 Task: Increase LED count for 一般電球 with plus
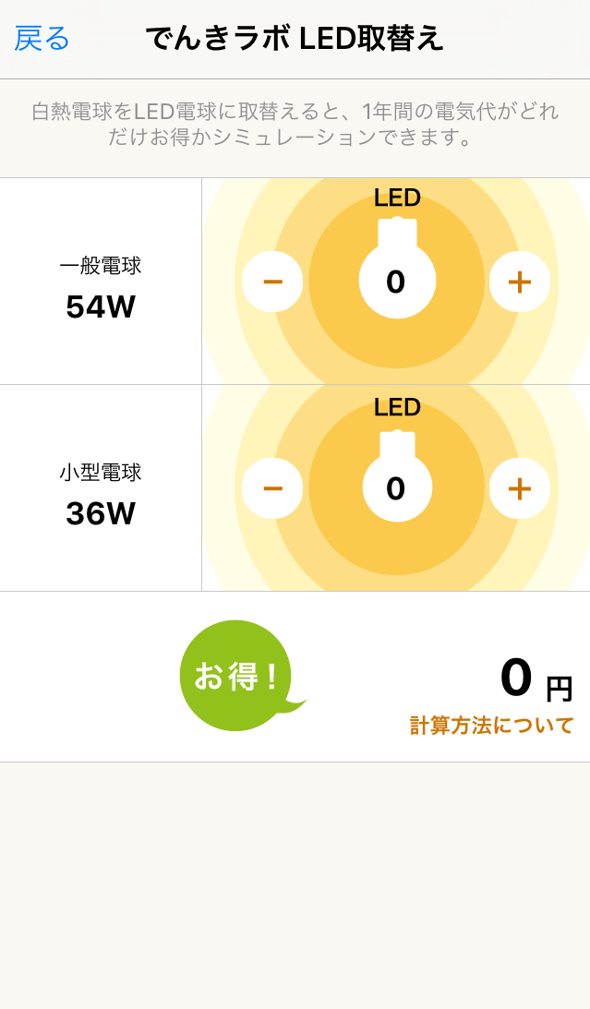[x=520, y=282]
